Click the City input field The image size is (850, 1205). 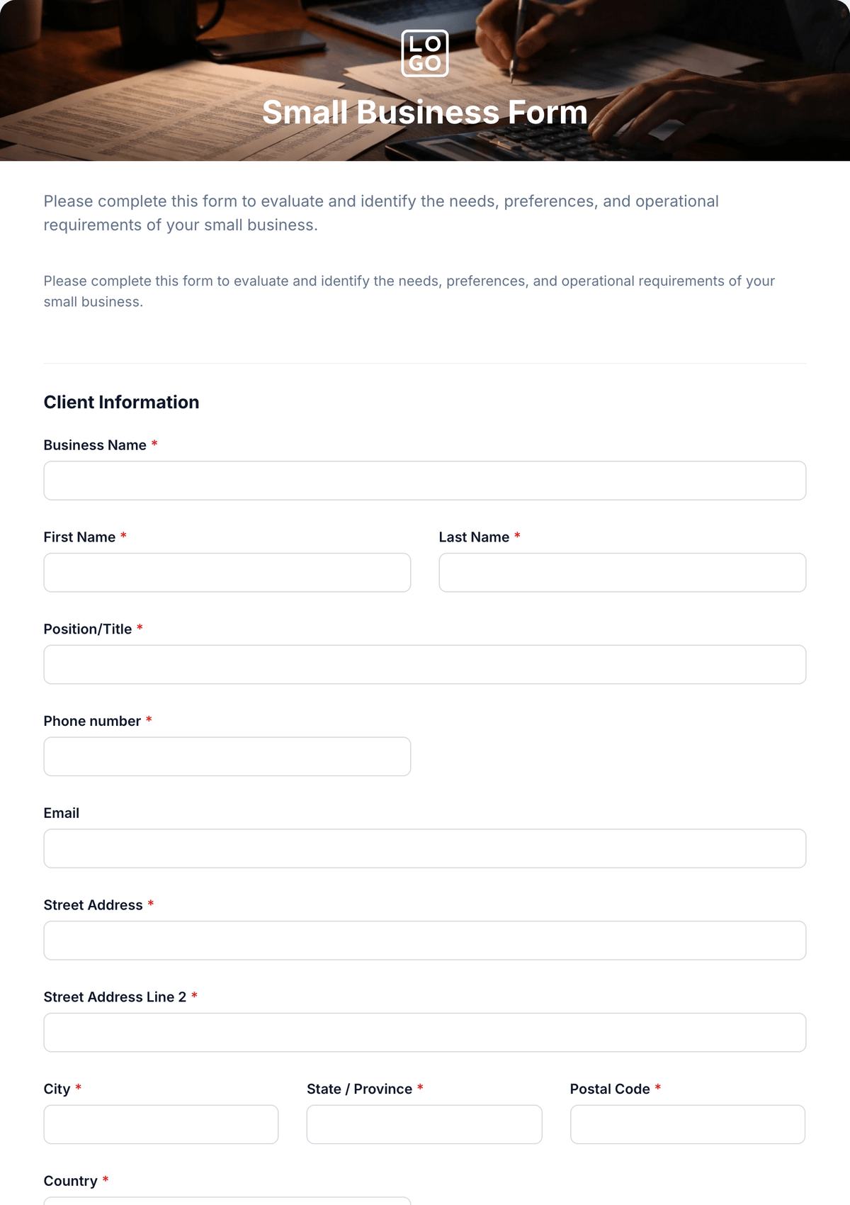[x=161, y=1124]
